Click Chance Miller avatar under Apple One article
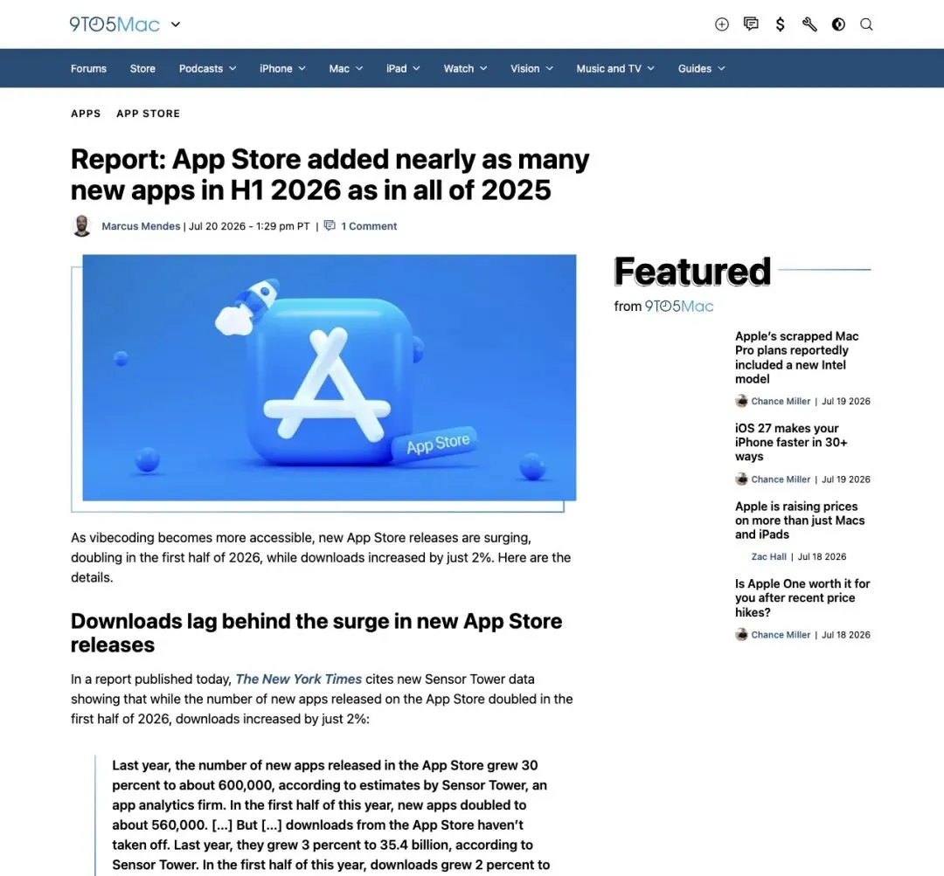Screen dimensions: 944x876 pos(741,634)
